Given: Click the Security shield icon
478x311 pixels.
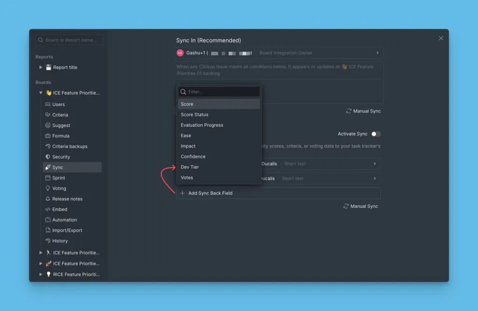Looking at the screenshot, I should (x=48, y=157).
